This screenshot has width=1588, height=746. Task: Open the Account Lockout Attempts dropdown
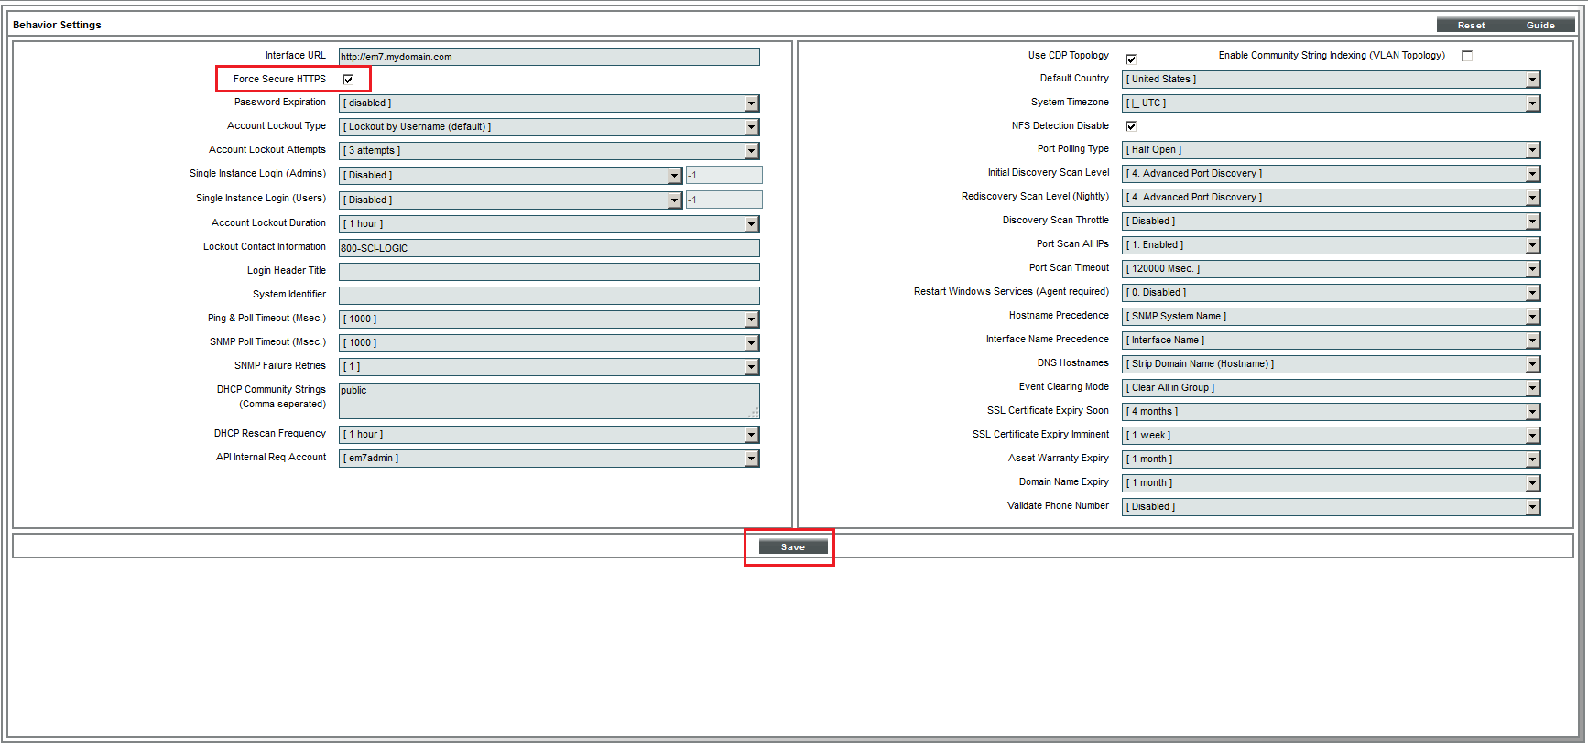(x=549, y=151)
